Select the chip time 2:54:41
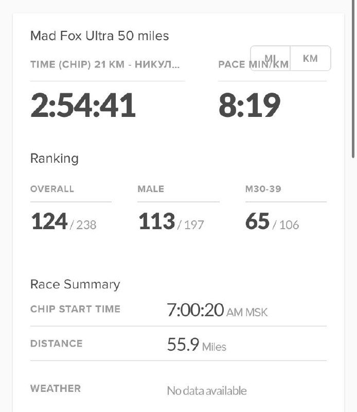 pos(83,105)
